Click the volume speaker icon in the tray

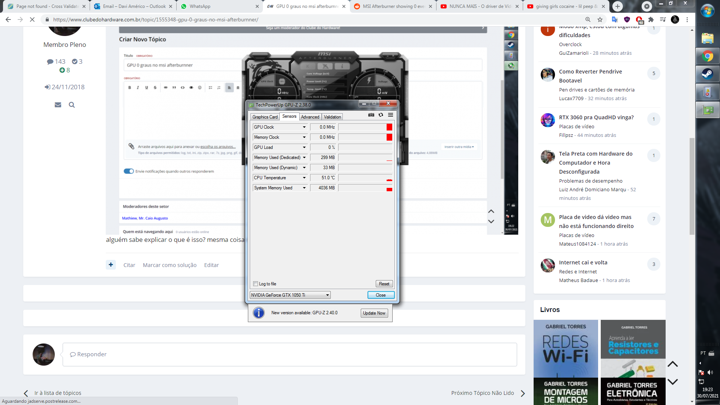pyautogui.click(x=710, y=372)
